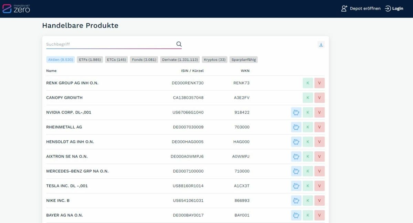Enable the Sparplanfähig filter
Viewport: 413px width, 223px height.
pos(244,59)
